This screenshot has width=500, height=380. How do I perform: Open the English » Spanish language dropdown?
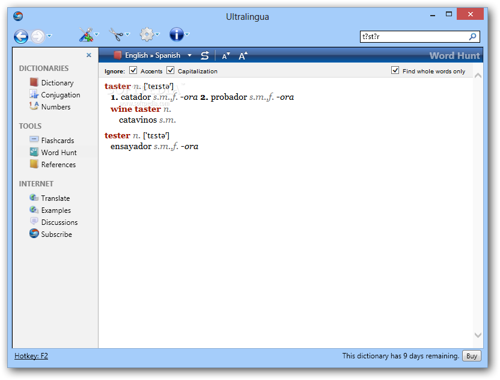[x=189, y=55]
